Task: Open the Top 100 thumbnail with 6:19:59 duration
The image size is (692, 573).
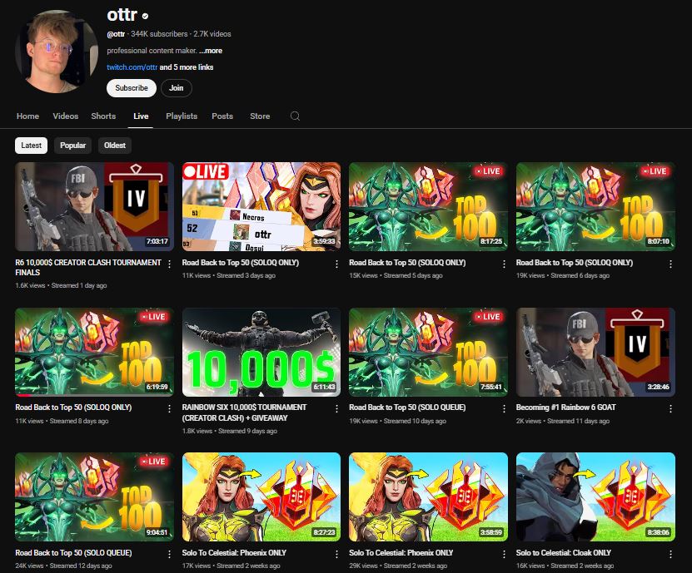Action: tap(94, 352)
